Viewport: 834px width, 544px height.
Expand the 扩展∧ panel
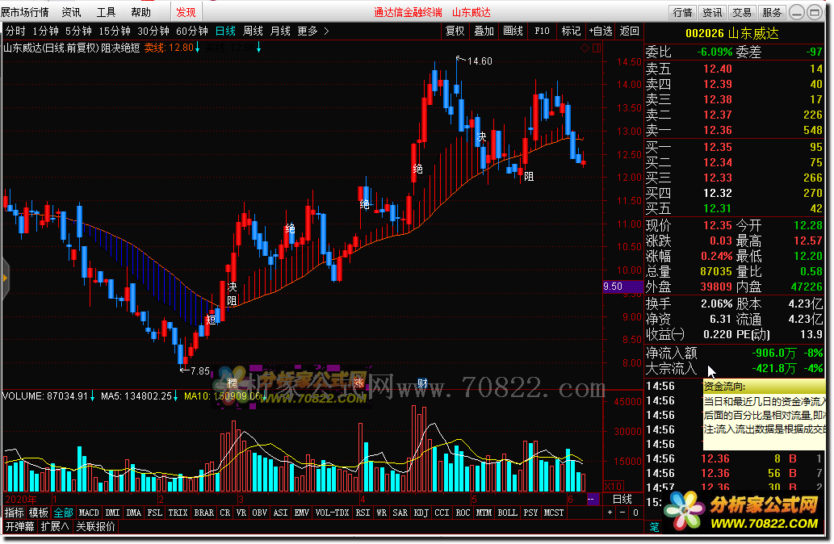(55, 526)
